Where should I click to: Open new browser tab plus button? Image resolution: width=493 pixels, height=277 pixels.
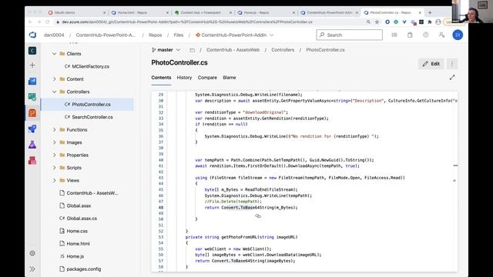coord(430,12)
